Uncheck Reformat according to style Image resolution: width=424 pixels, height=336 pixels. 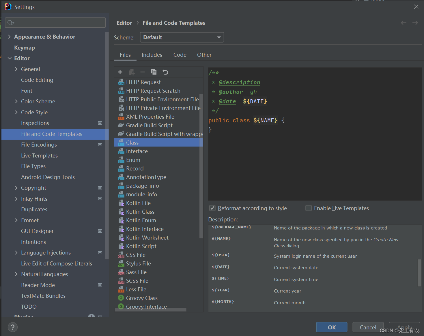click(x=212, y=208)
